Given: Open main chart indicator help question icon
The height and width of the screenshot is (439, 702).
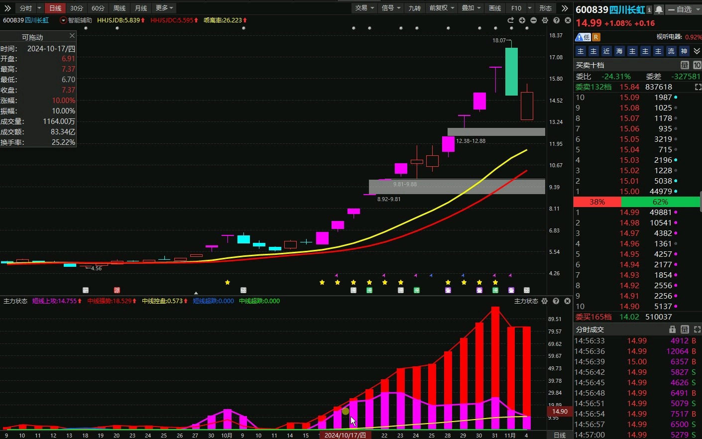Looking at the screenshot, I should (556, 20).
